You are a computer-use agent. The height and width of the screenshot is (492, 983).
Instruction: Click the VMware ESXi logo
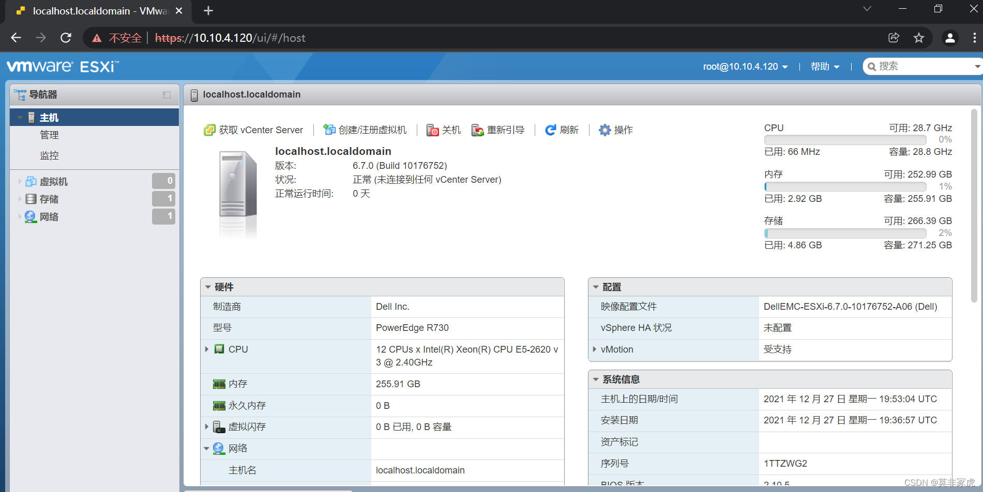click(63, 67)
